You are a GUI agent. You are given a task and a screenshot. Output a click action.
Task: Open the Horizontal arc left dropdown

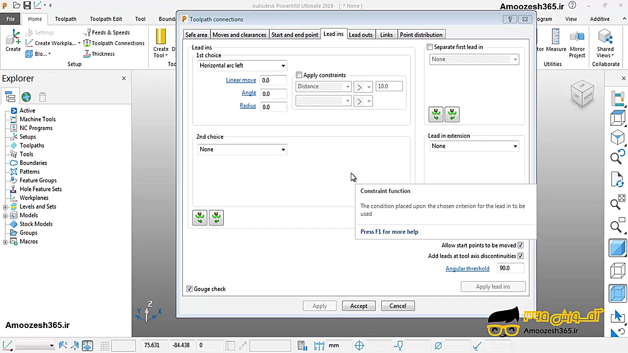[x=242, y=66]
